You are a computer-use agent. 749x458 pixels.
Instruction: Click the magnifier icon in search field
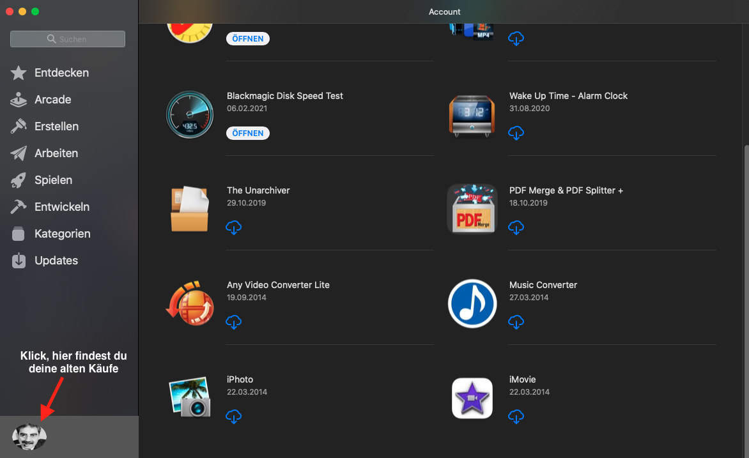coord(52,39)
